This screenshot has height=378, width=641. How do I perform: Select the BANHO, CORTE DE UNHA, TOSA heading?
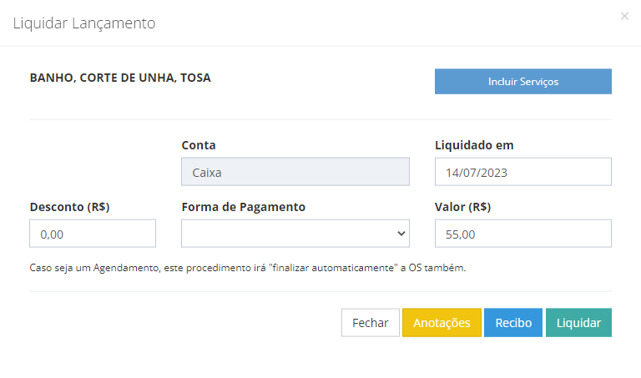pos(120,78)
